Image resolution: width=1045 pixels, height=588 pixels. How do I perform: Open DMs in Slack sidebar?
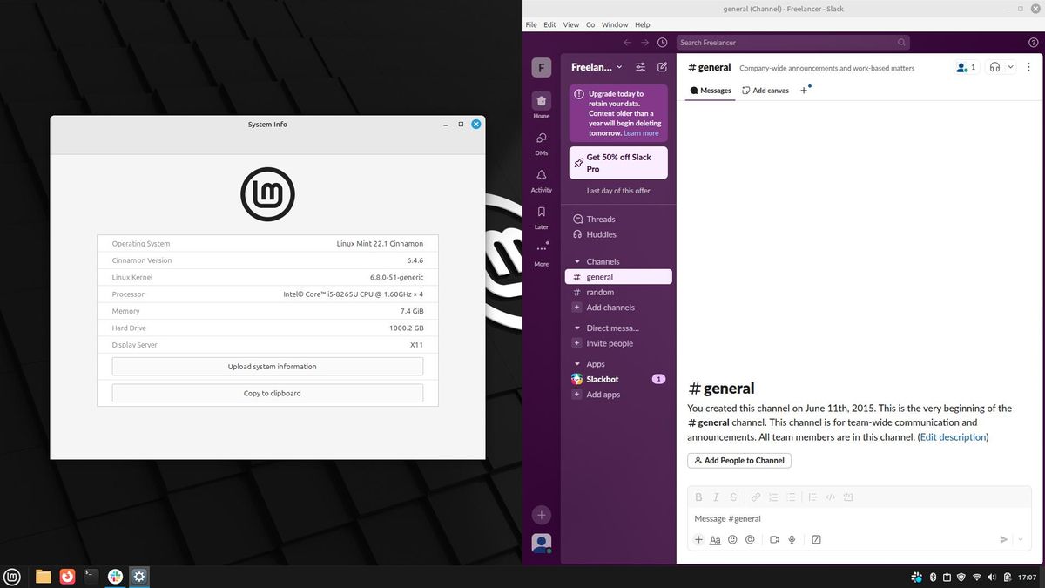pos(542,143)
